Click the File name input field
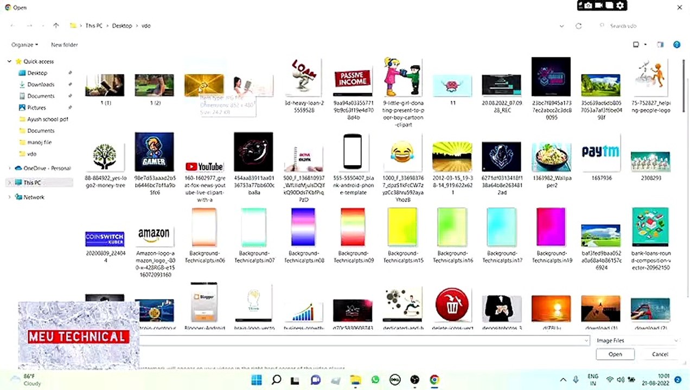The image size is (690, 390). tap(363, 340)
